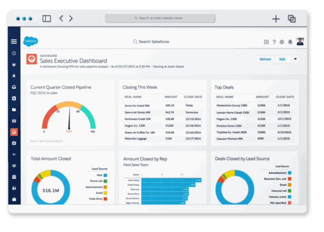Expand the dropdown arrow beside Edit
Viewport: 324px width, 232px height.
(x=295, y=59)
